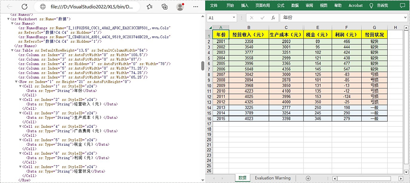
Task: Grab the browser vertical scrollbar thumb
Action: (x=202, y=66)
